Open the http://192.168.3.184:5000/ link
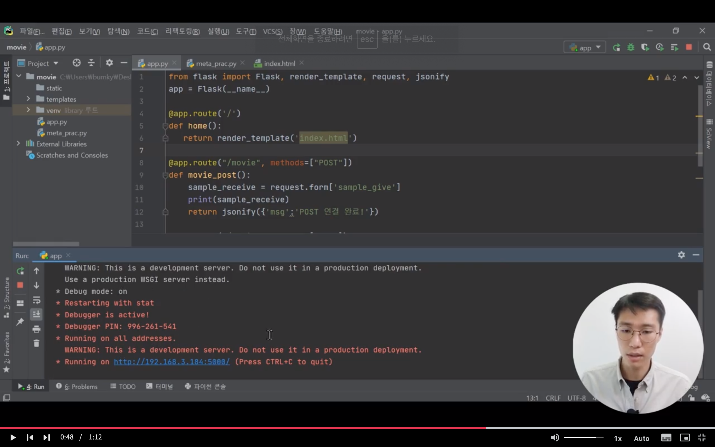Image resolution: width=715 pixels, height=447 pixels. [x=172, y=362]
